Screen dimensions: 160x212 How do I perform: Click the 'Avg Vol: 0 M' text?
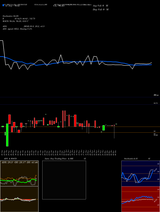pos(100,6)
